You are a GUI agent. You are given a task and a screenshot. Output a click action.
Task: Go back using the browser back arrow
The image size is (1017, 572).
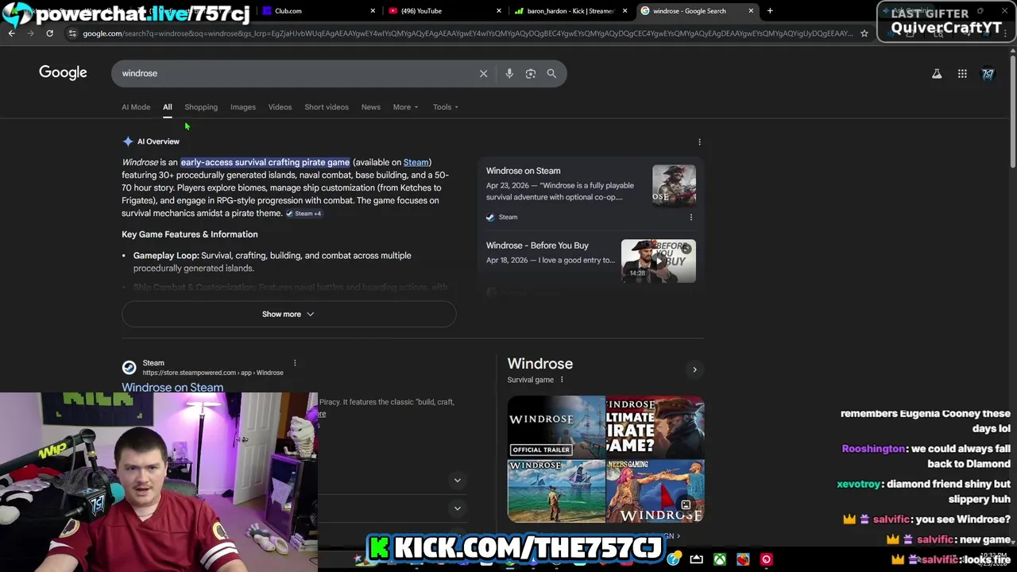pos(12,33)
